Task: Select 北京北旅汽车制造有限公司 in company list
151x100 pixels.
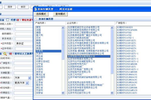Action: (81, 48)
